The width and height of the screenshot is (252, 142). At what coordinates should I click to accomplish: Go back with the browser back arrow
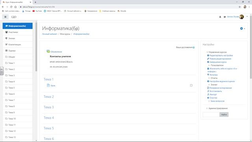tap(3, 7)
